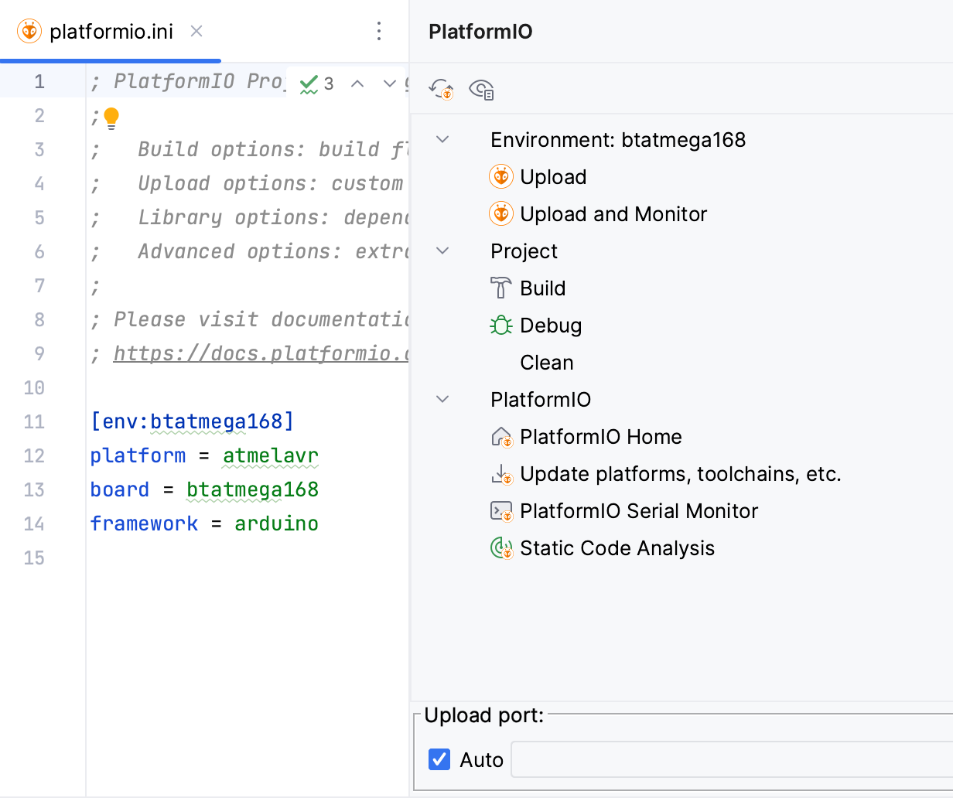Update platforms, toolchains, etc.
The image size is (953, 798).
click(x=680, y=474)
